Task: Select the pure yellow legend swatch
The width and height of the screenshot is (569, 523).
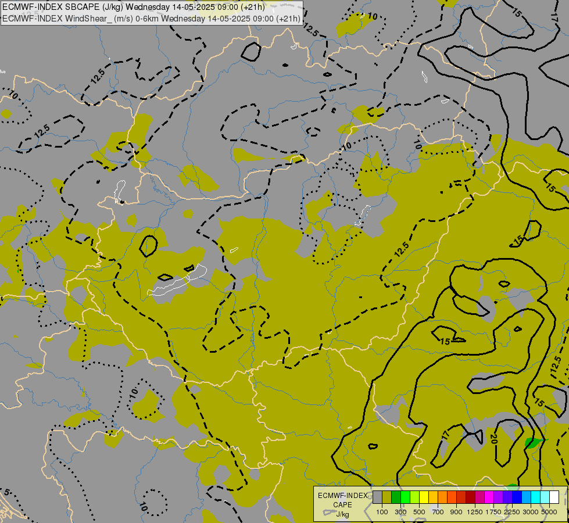Action: coord(424,497)
